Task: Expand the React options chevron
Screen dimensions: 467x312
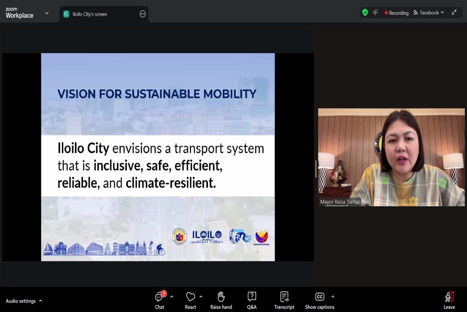Action: tap(201, 297)
